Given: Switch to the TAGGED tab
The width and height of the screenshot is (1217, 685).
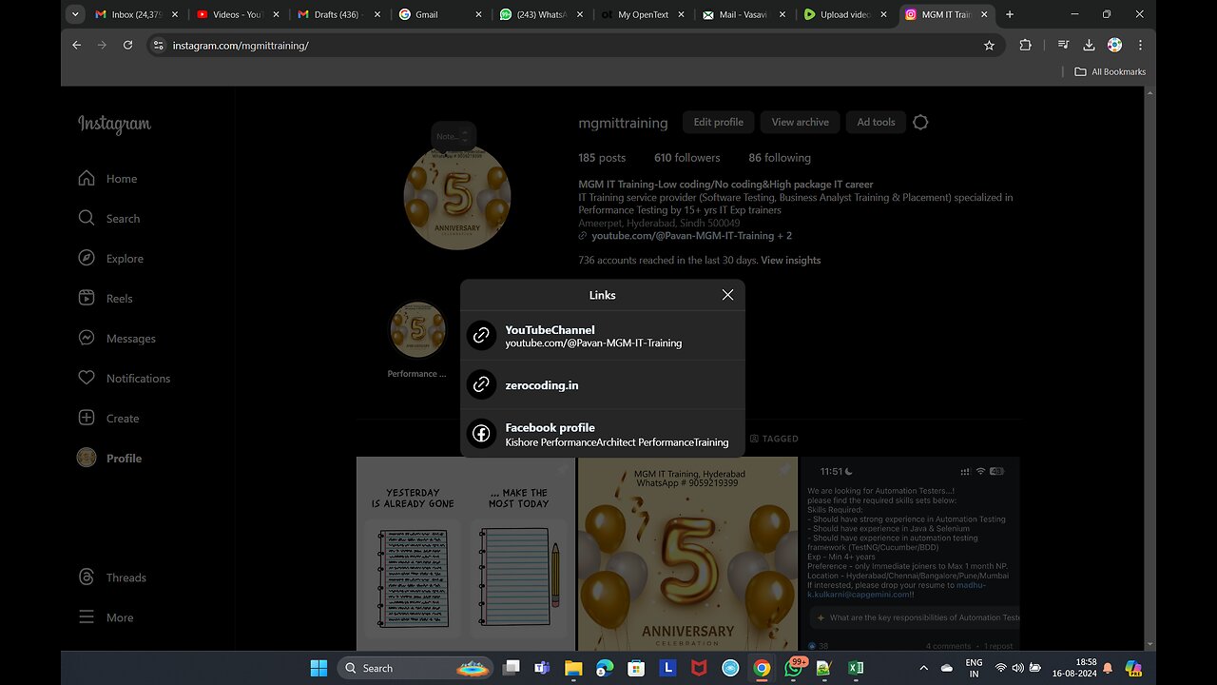Looking at the screenshot, I should [x=774, y=439].
